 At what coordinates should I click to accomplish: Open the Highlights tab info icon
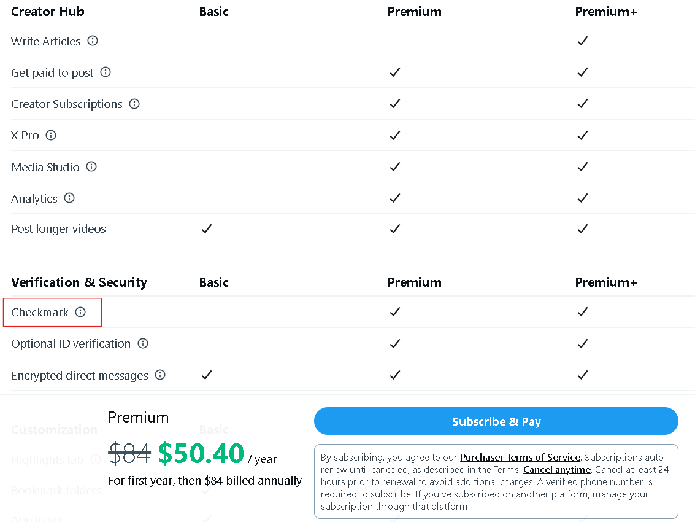pos(96,459)
